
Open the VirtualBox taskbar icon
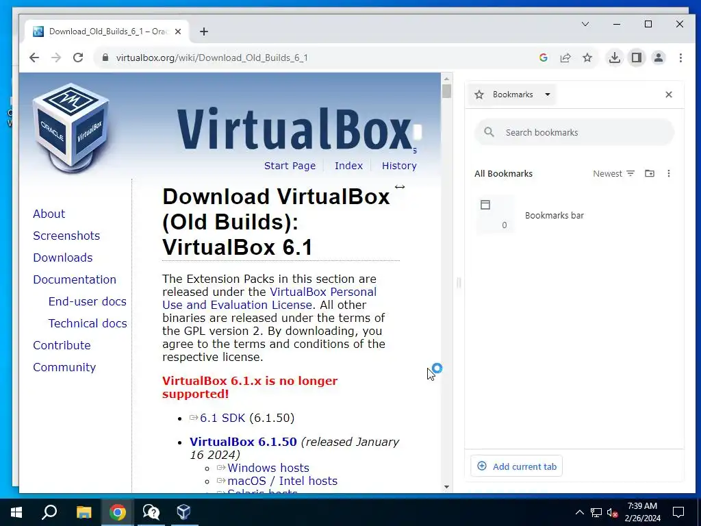pyautogui.click(x=183, y=512)
